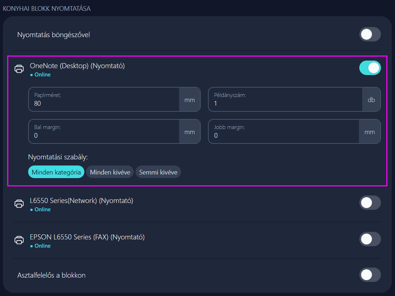Disable the OneNote (Desktop) printer toggle
Screen dimensions: 395x296
(x=370, y=68)
